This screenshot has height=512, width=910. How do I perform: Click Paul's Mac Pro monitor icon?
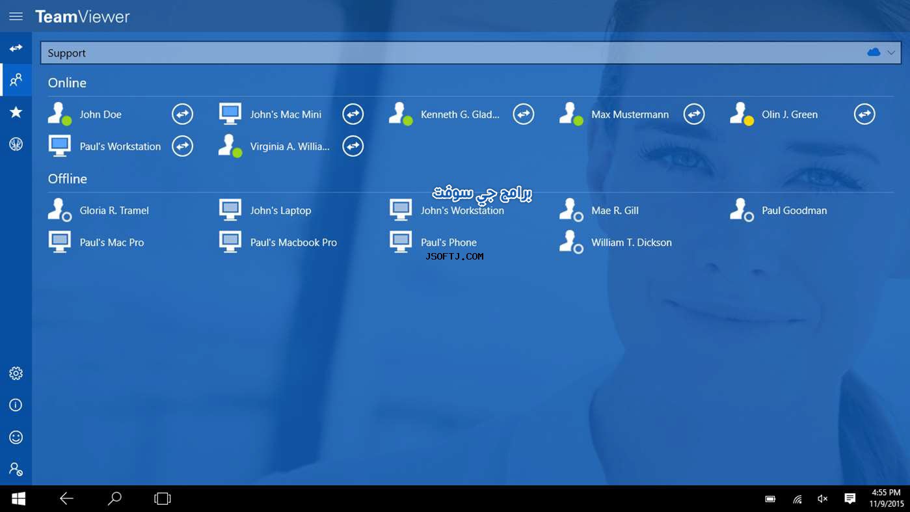click(x=60, y=242)
